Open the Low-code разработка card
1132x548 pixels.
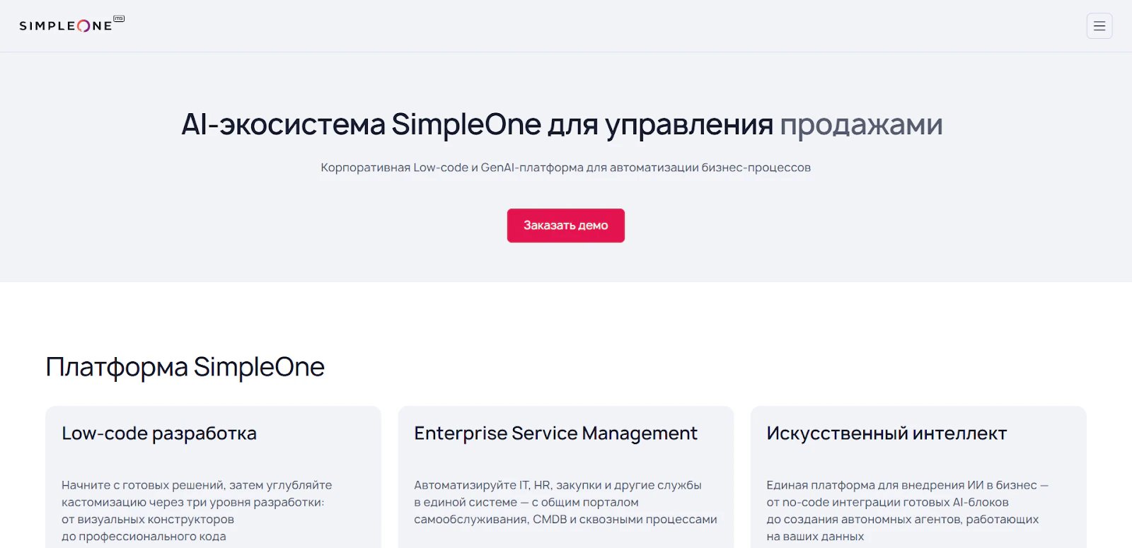(x=213, y=477)
